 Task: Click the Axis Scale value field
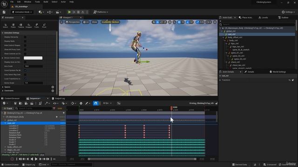[x=33, y=66]
